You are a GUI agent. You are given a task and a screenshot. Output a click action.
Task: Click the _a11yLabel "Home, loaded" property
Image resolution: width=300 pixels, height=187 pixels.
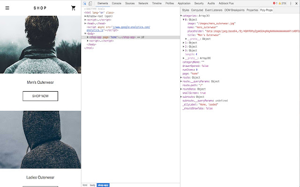tap(200, 105)
